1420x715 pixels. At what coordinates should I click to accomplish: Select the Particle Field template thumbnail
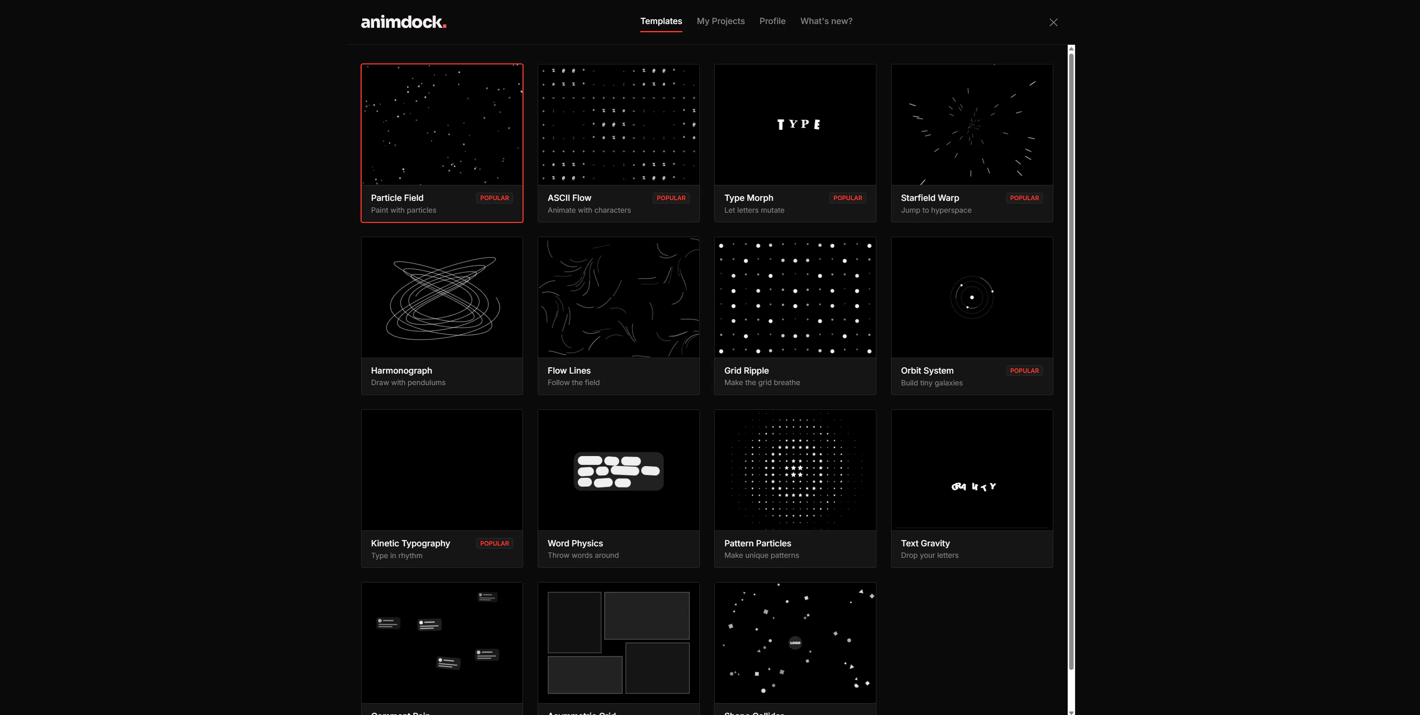tap(442, 125)
